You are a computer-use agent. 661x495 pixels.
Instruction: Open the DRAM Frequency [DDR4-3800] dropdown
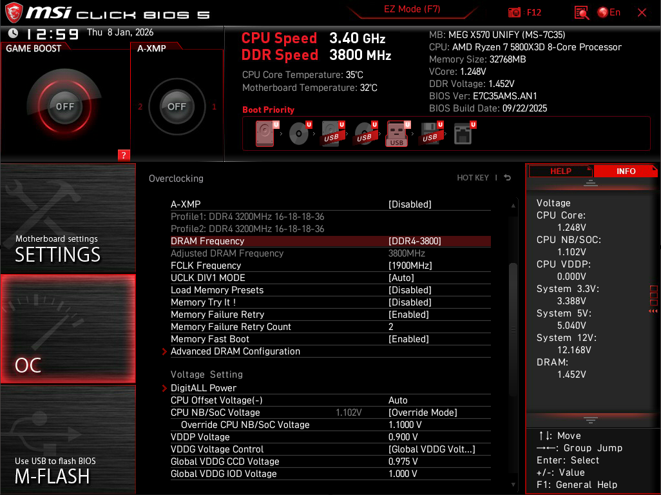tap(330, 241)
